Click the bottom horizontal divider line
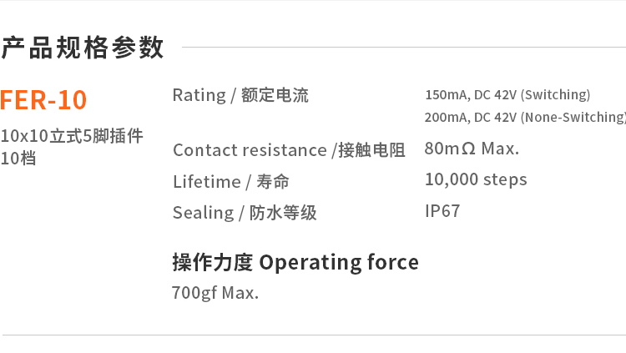Screen dimensions: 626x353 pyautogui.click(x=313, y=335)
